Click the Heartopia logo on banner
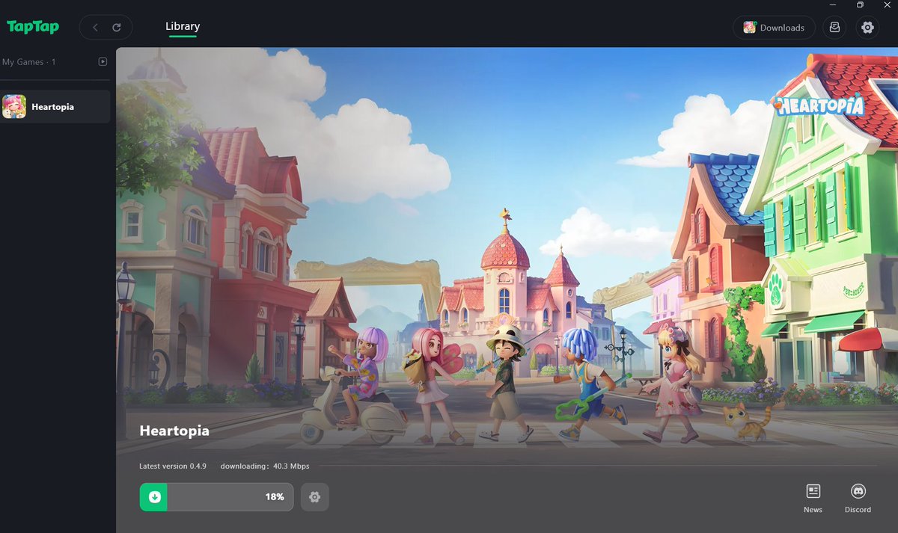 [x=819, y=105]
